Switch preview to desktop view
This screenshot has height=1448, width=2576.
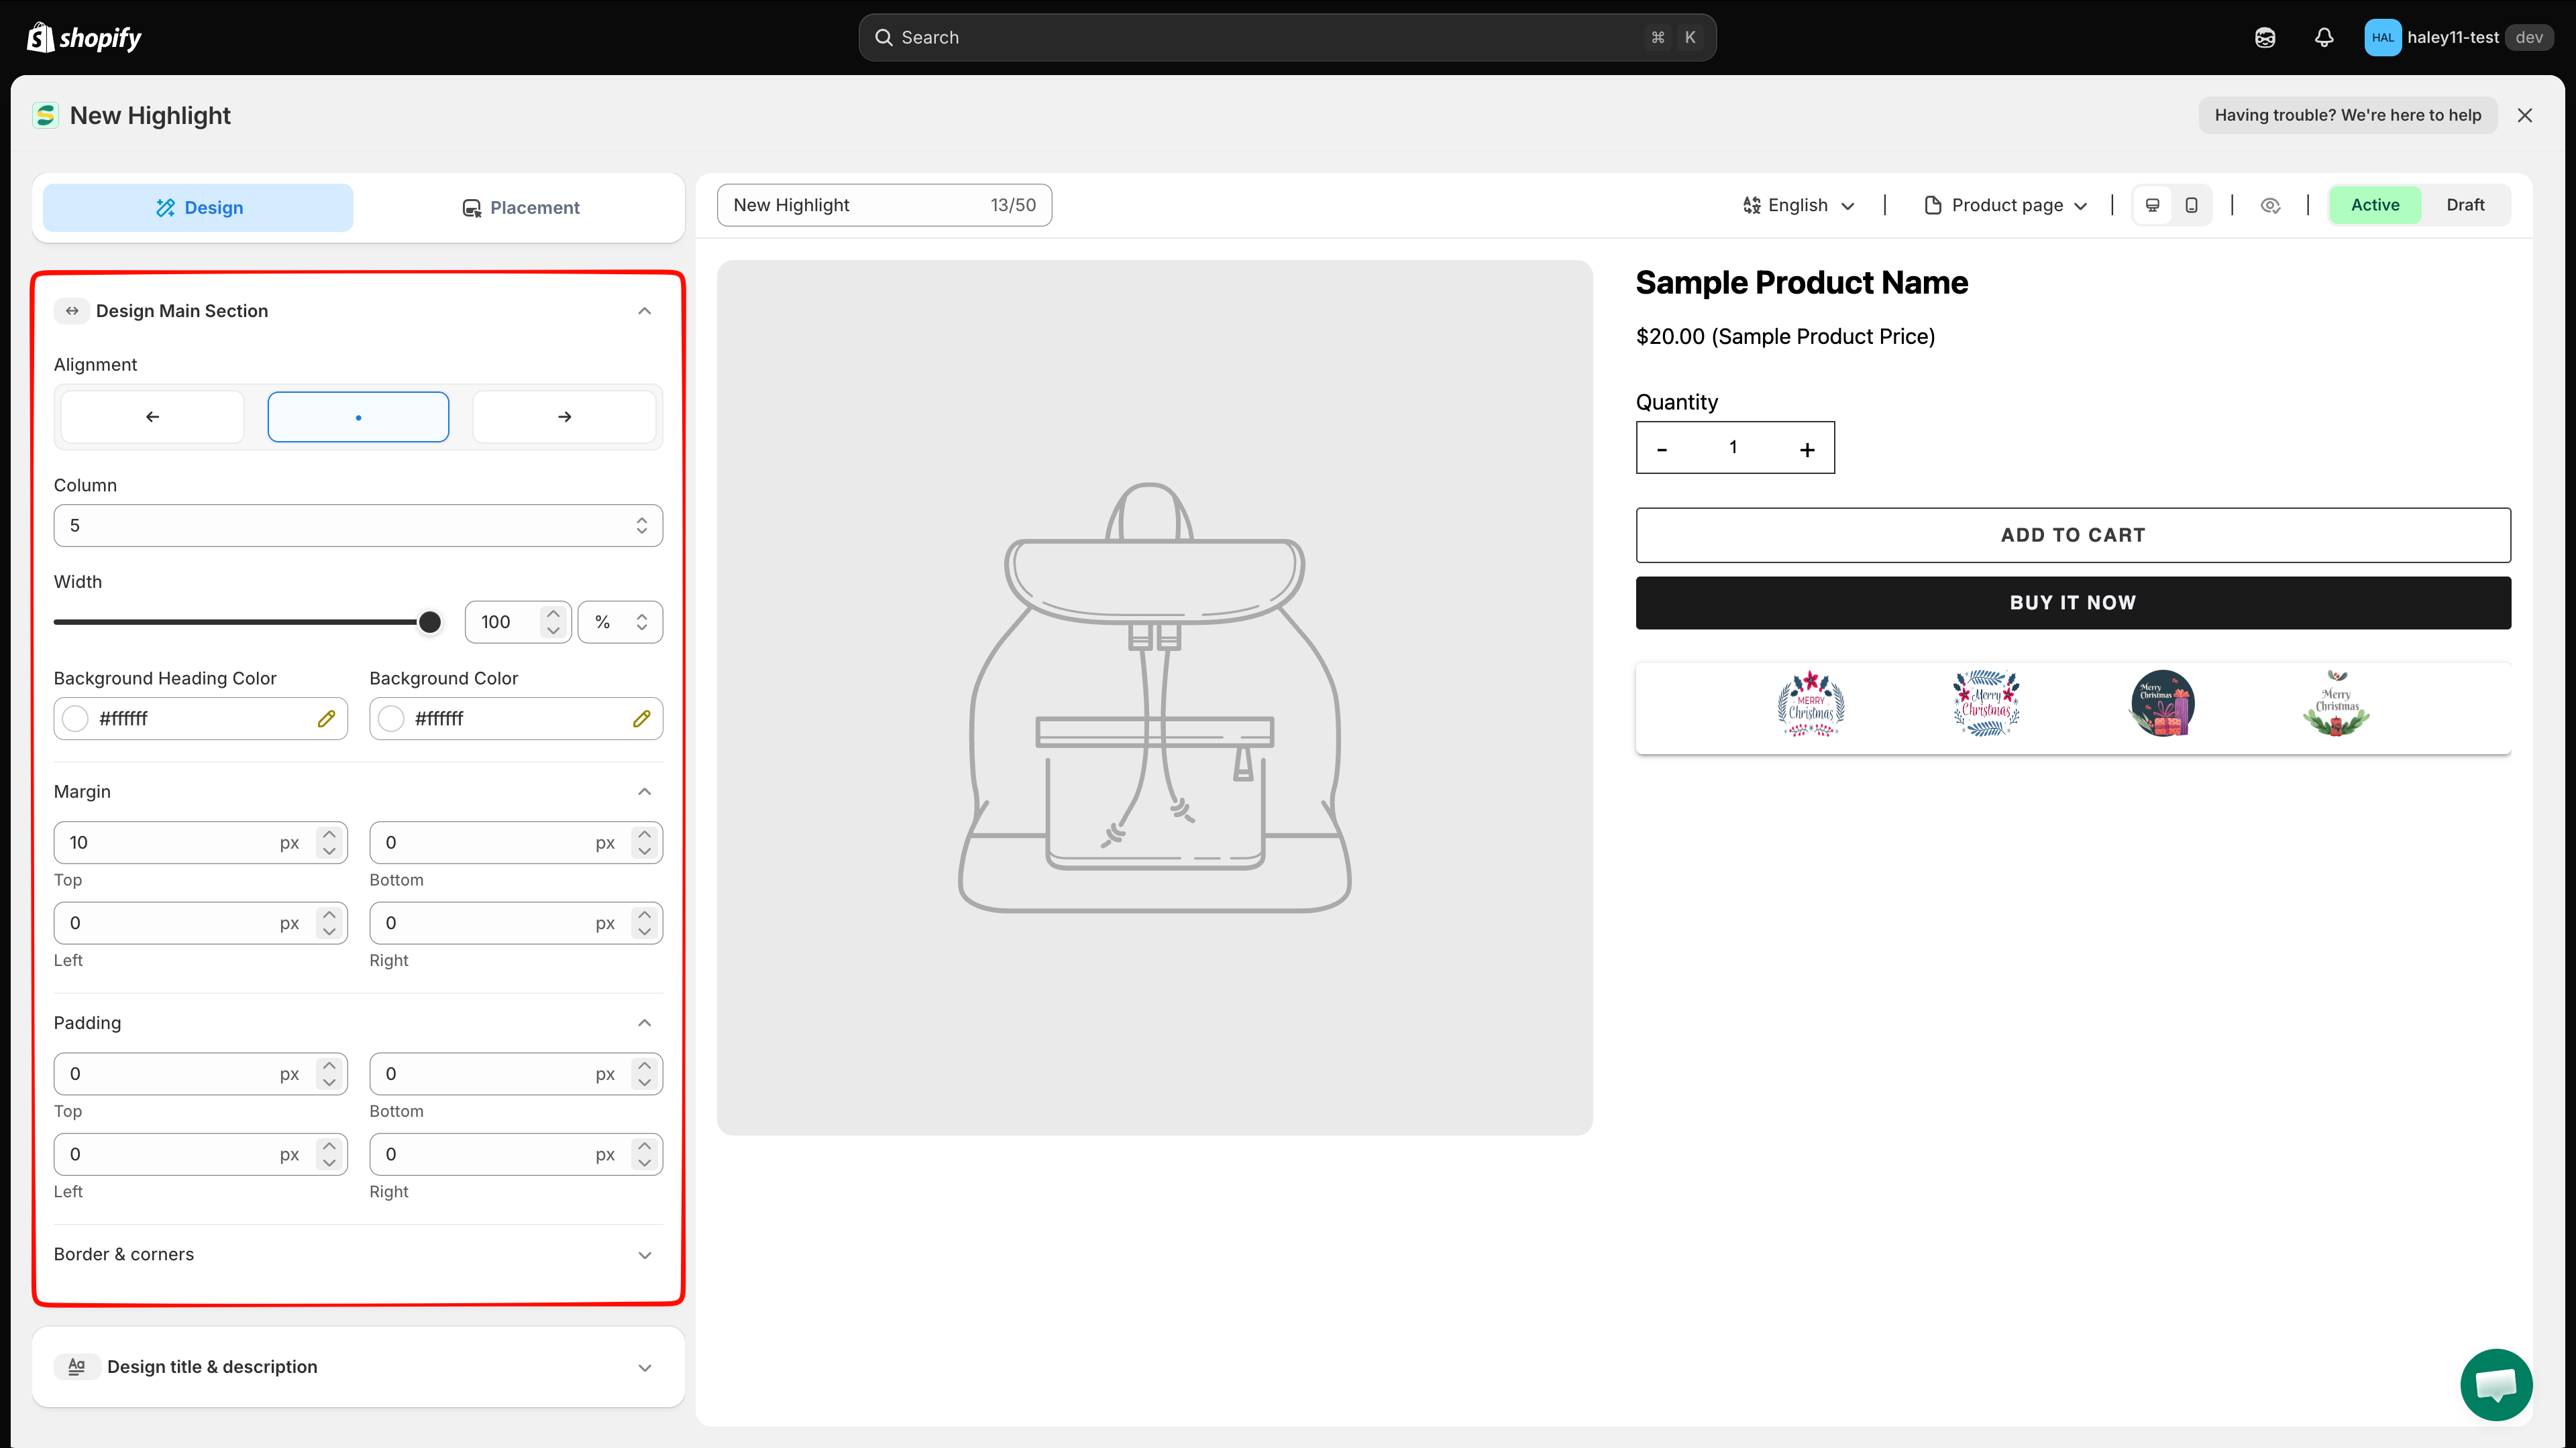click(2153, 205)
